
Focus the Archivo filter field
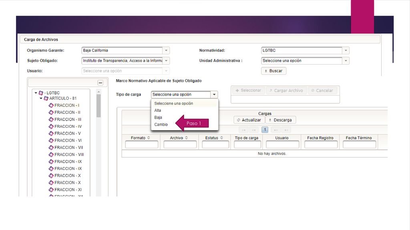(180, 145)
